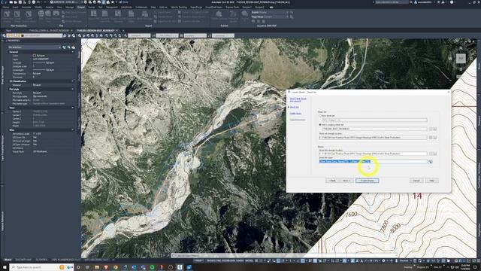Click the Next button in Create Sheets dialog
481x271 pixels.
point(346,181)
